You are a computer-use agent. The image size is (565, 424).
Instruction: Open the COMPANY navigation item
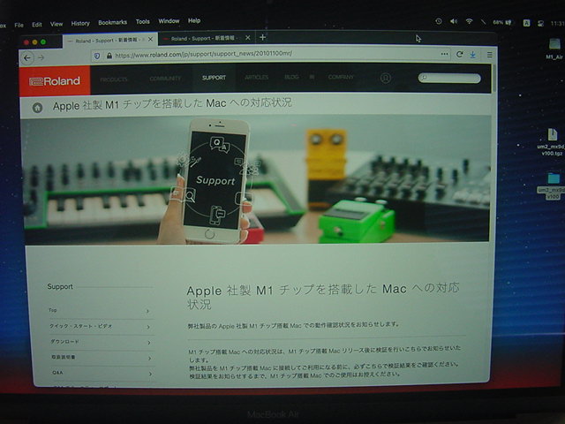point(341,77)
